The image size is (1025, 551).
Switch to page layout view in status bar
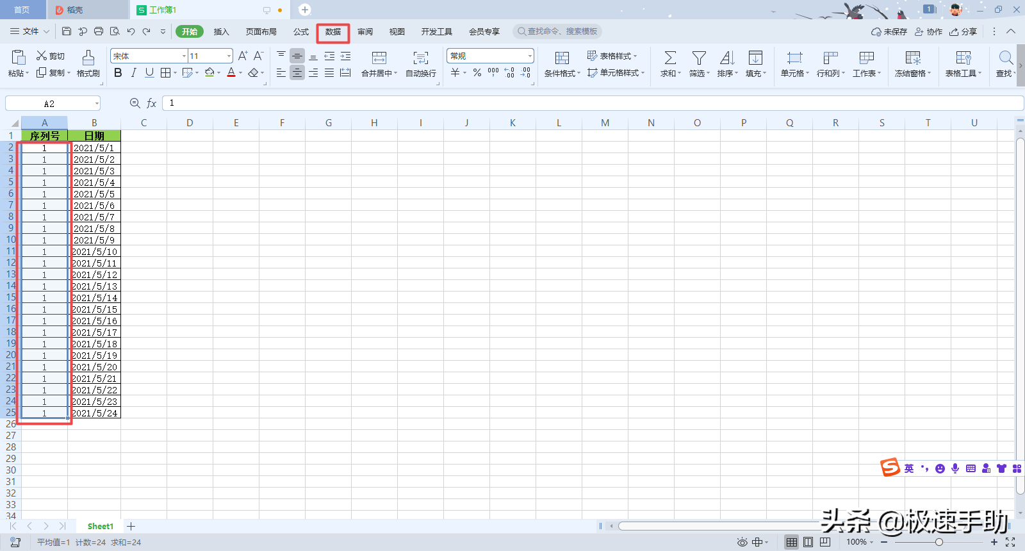808,542
